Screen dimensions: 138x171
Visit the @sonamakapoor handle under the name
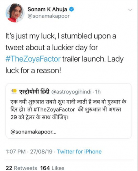(49, 16)
